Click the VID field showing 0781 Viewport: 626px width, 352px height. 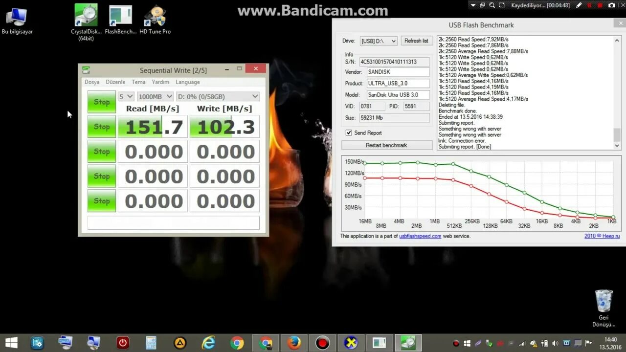point(372,106)
